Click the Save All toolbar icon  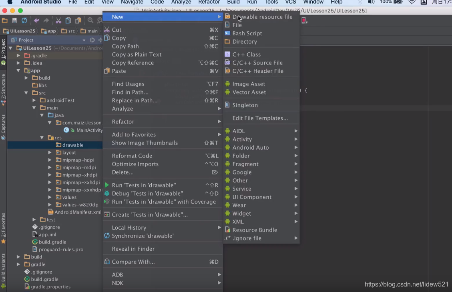(x=14, y=20)
